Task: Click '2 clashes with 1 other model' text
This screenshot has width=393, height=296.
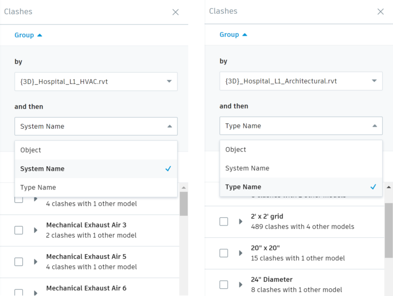Action: coord(91,235)
